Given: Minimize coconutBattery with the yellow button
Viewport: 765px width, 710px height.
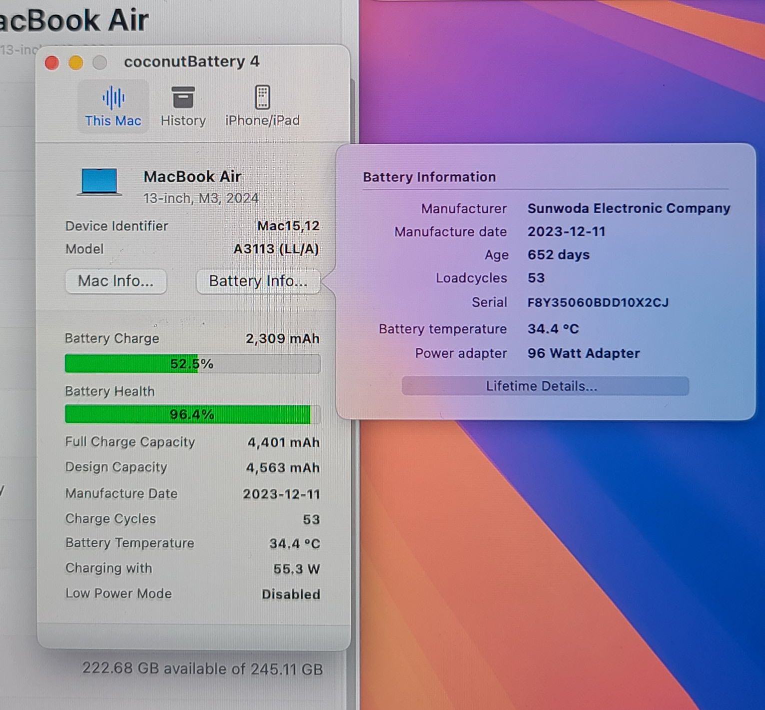Looking at the screenshot, I should tap(76, 63).
